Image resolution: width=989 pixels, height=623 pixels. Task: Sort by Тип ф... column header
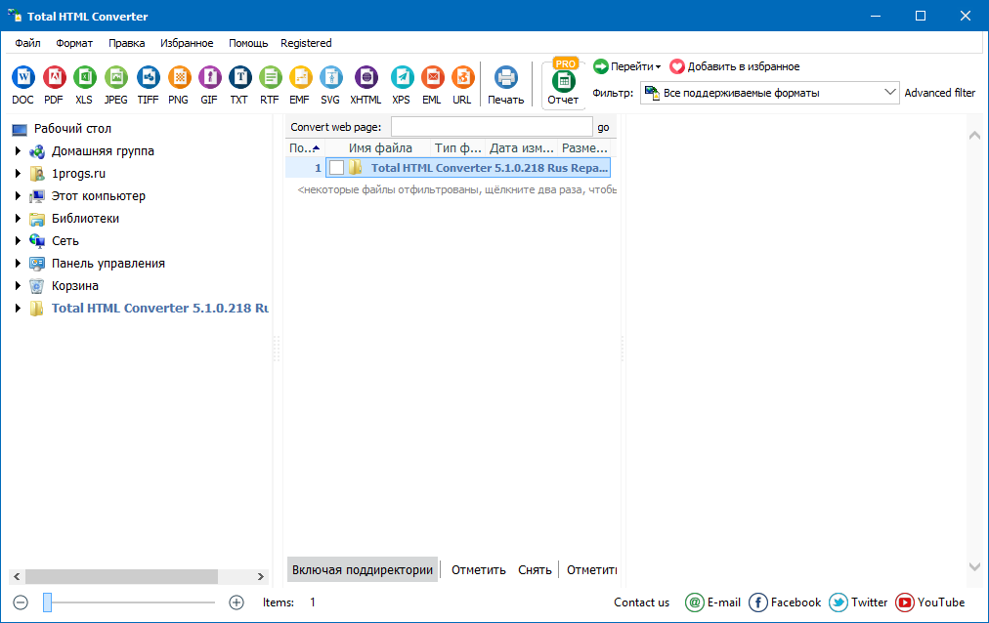pyautogui.click(x=457, y=148)
